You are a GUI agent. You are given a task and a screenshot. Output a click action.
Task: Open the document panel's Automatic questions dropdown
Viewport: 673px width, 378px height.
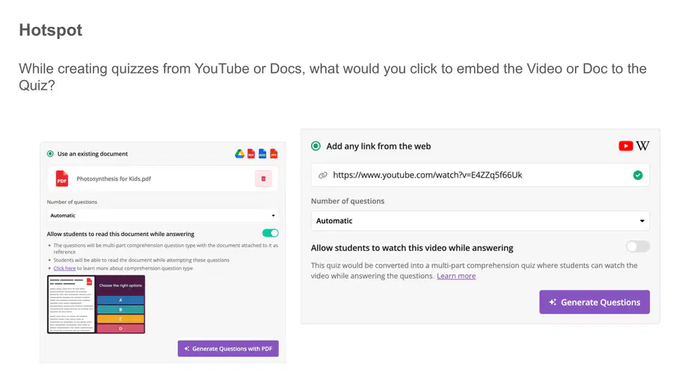point(163,216)
